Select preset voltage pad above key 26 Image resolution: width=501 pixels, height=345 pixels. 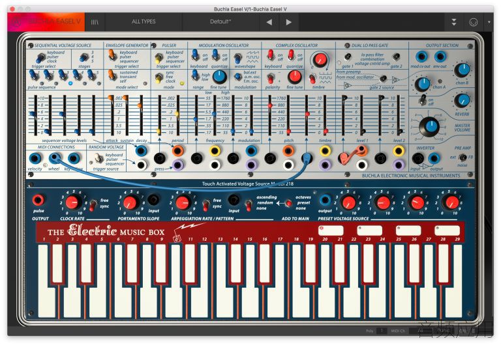point(408,230)
